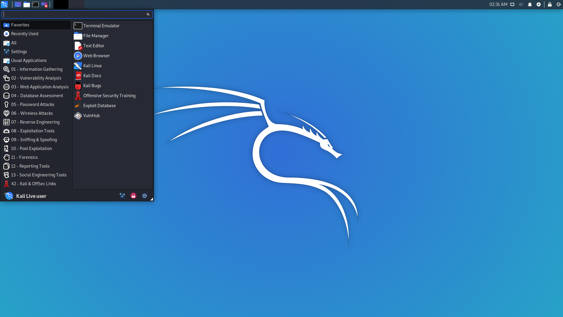
Task: Switch to the first workspace in pager
Action: point(61,4)
